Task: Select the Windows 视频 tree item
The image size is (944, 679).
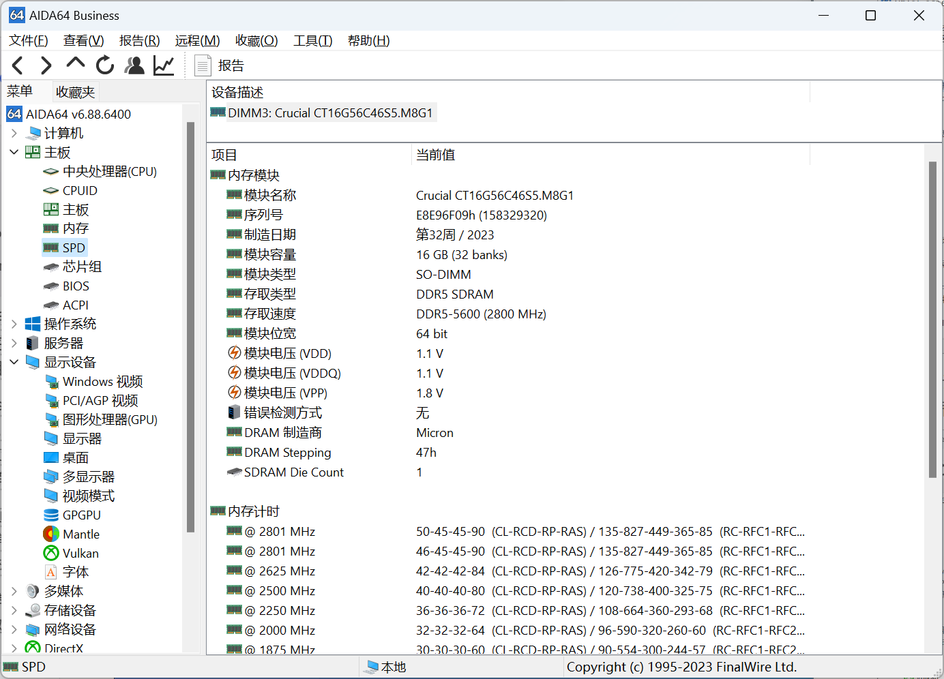Action: tap(93, 381)
